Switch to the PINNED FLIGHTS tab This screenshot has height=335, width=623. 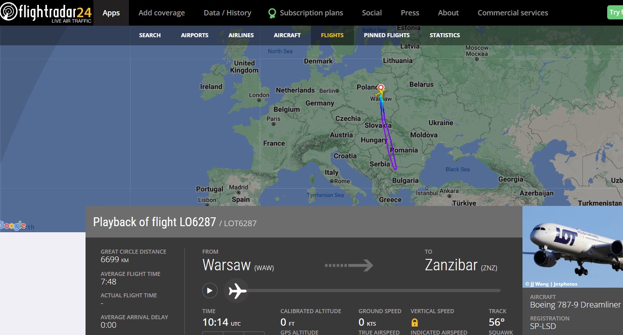point(387,35)
